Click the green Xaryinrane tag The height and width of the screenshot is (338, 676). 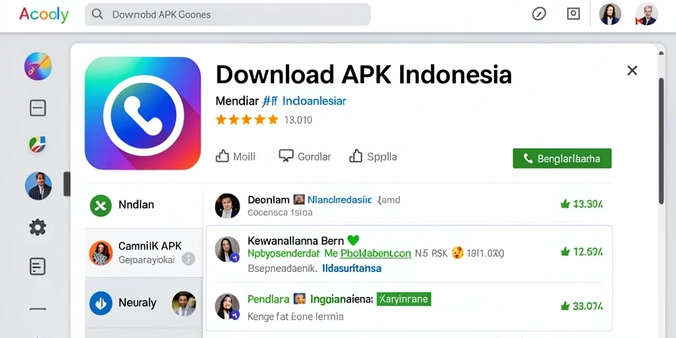coord(404,299)
